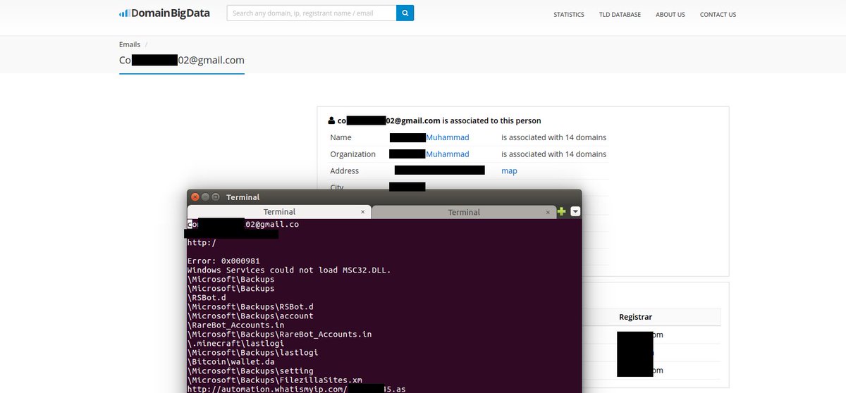The image size is (846, 393).
Task: Open the Muhammad link in the Organization row
Action: coord(448,154)
